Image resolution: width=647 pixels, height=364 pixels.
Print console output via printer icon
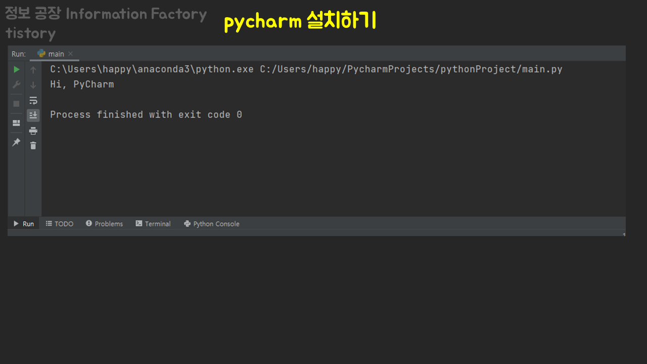click(x=33, y=130)
